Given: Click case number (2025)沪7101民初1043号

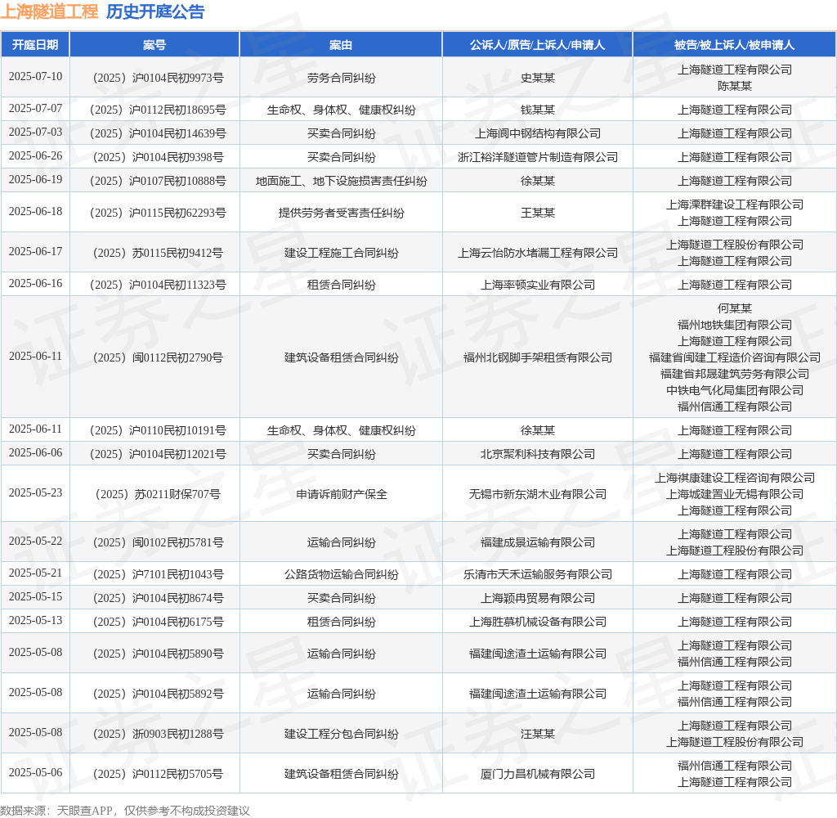Looking at the screenshot, I should 158,575.
